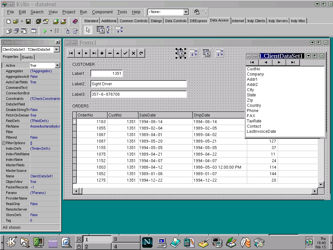
Task: Select the arrow pointer in the component palette
Action: click(88, 30)
